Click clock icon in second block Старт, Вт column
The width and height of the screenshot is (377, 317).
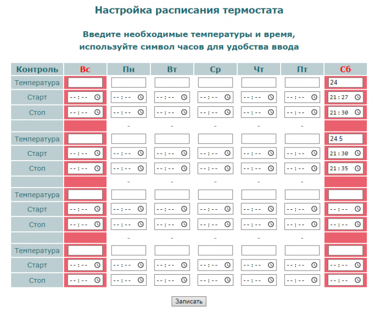(184, 153)
